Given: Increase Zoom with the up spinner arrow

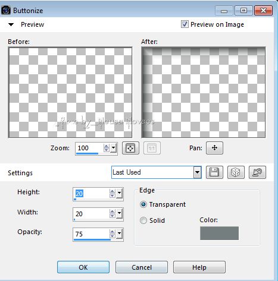Looking at the screenshot, I should [x=107, y=146].
